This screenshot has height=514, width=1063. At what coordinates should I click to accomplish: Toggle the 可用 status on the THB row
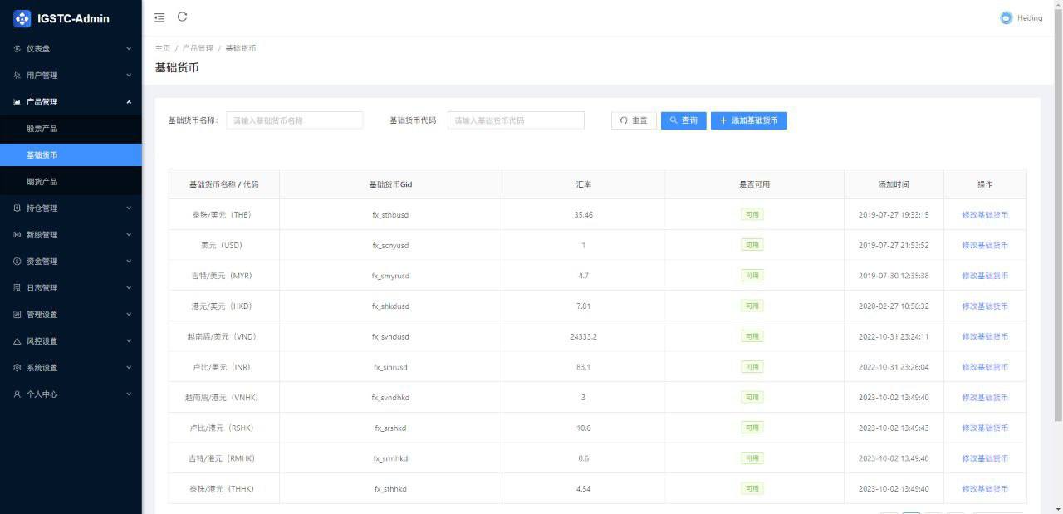751,214
